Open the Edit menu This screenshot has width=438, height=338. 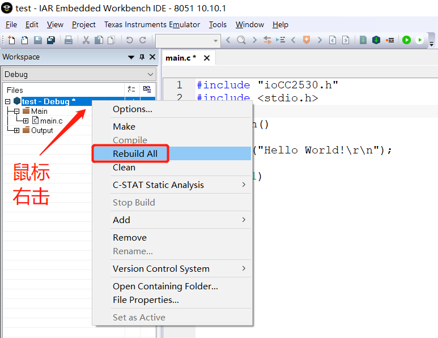(x=32, y=24)
